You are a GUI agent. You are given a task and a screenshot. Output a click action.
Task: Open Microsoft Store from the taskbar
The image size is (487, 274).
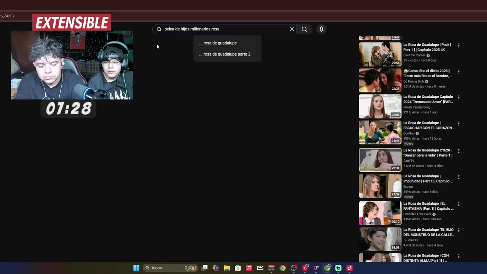coord(238,268)
